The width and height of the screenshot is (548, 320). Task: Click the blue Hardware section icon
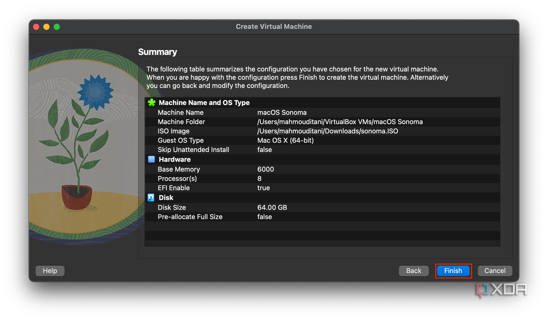pos(151,159)
